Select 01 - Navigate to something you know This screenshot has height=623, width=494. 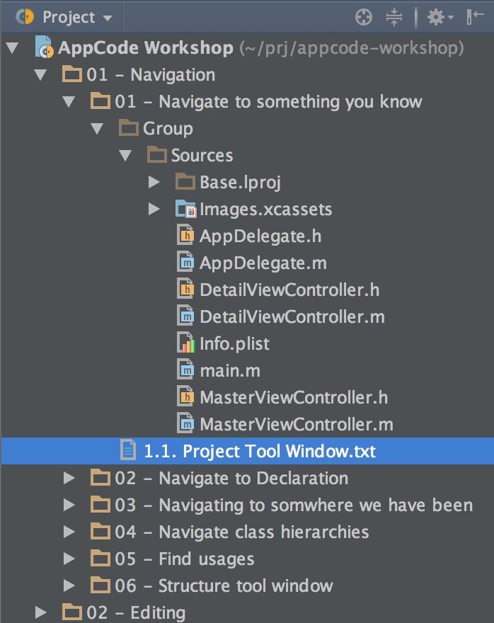pos(268,102)
